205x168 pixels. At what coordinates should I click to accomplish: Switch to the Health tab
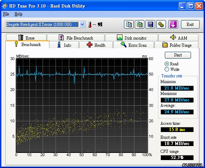pos(96,45)
